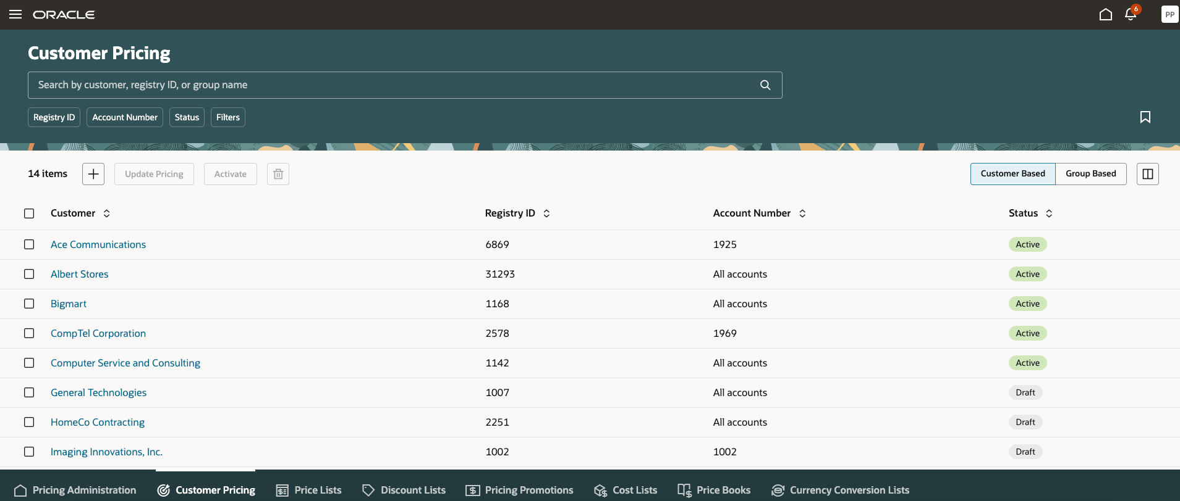The image size is (1180, 501).
Task: Open Cost Lists tab
Action: tap(626, 490)
